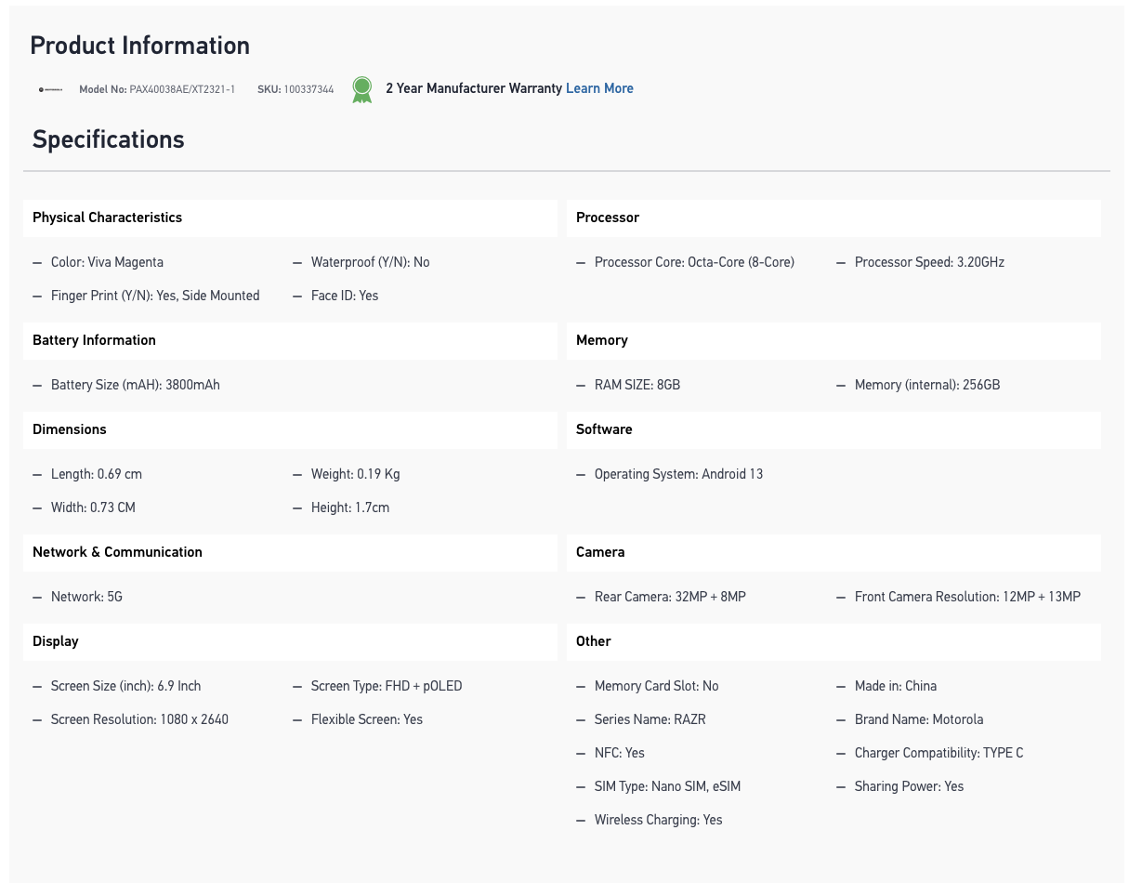Open the warranty Learn More link
This screenshot has height=896, width=1142.
coord(599,88)
